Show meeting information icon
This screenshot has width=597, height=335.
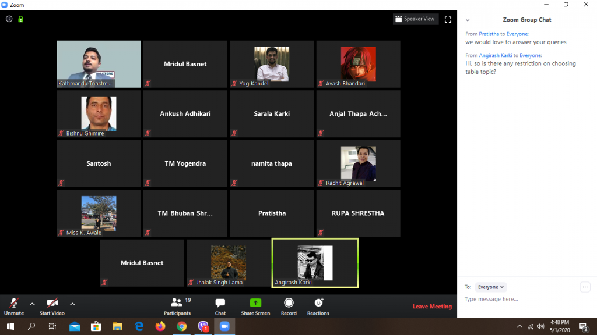pos(9,19)
